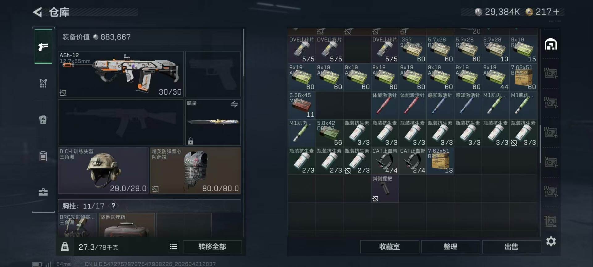Viewport: 593px width, 267px height.
Task: Click the 出售 sell button
Action: coord(511,247)
